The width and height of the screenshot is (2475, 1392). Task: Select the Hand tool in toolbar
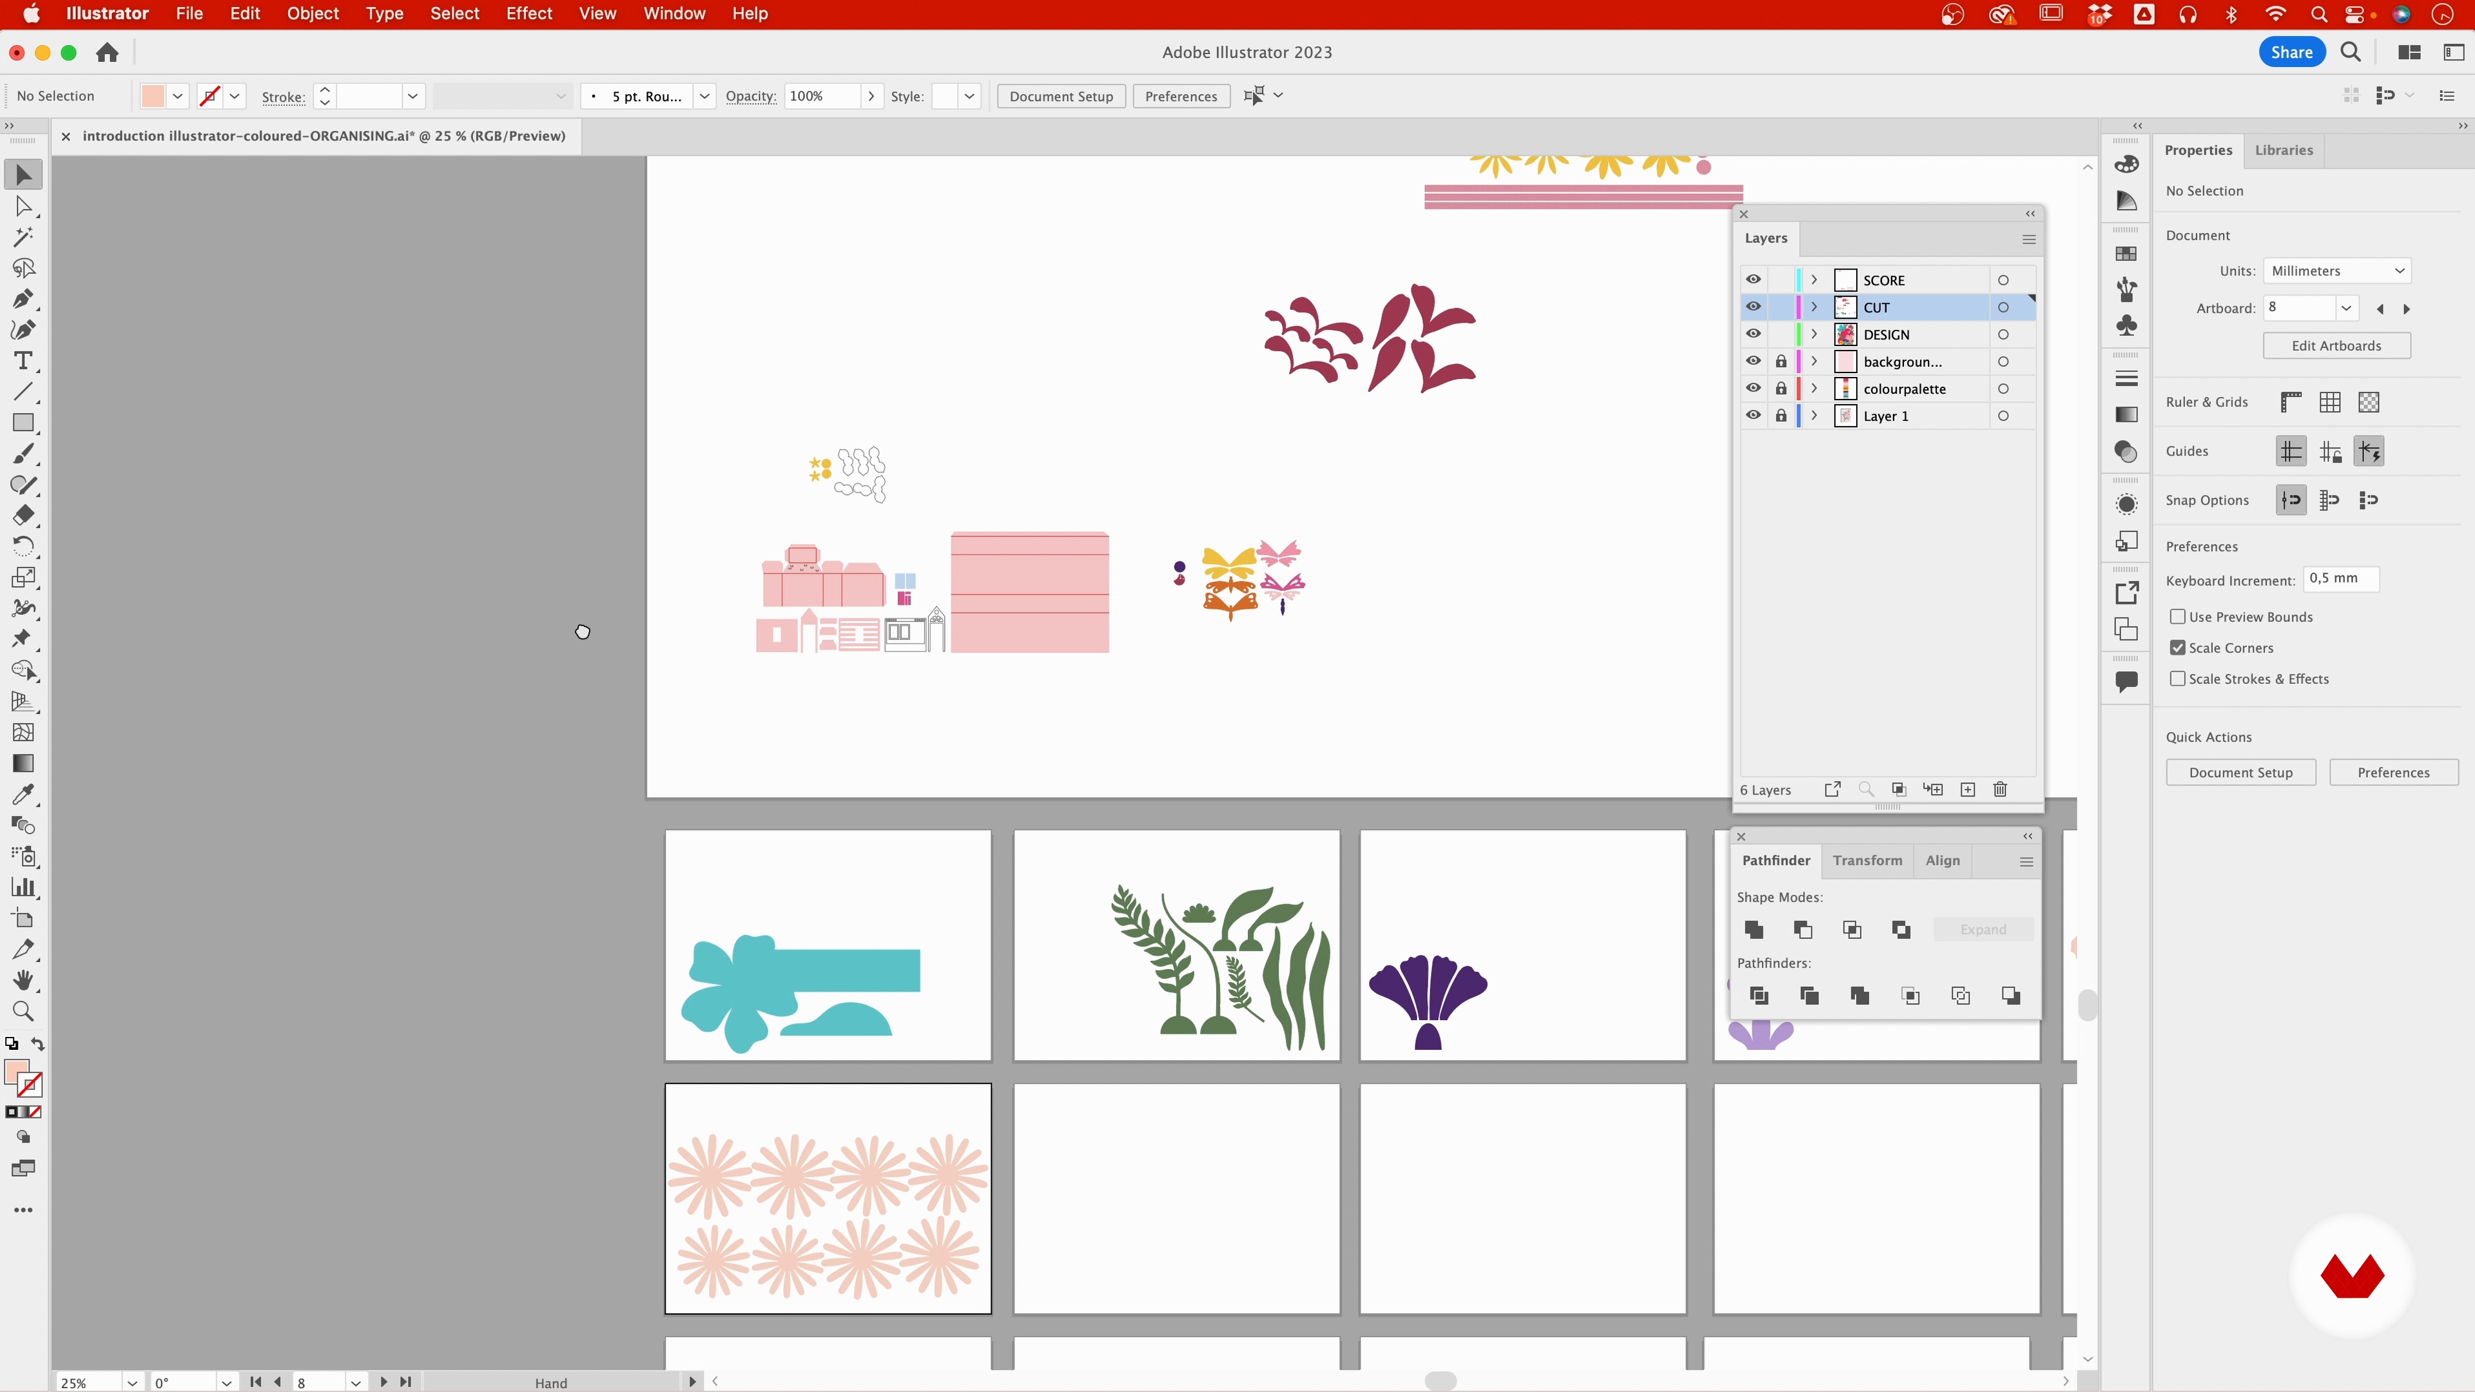pos(23,980)
